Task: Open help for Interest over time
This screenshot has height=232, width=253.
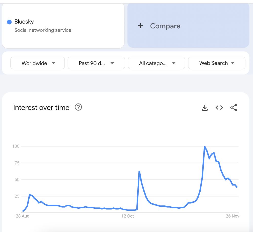Action: [x=78, y=107]
